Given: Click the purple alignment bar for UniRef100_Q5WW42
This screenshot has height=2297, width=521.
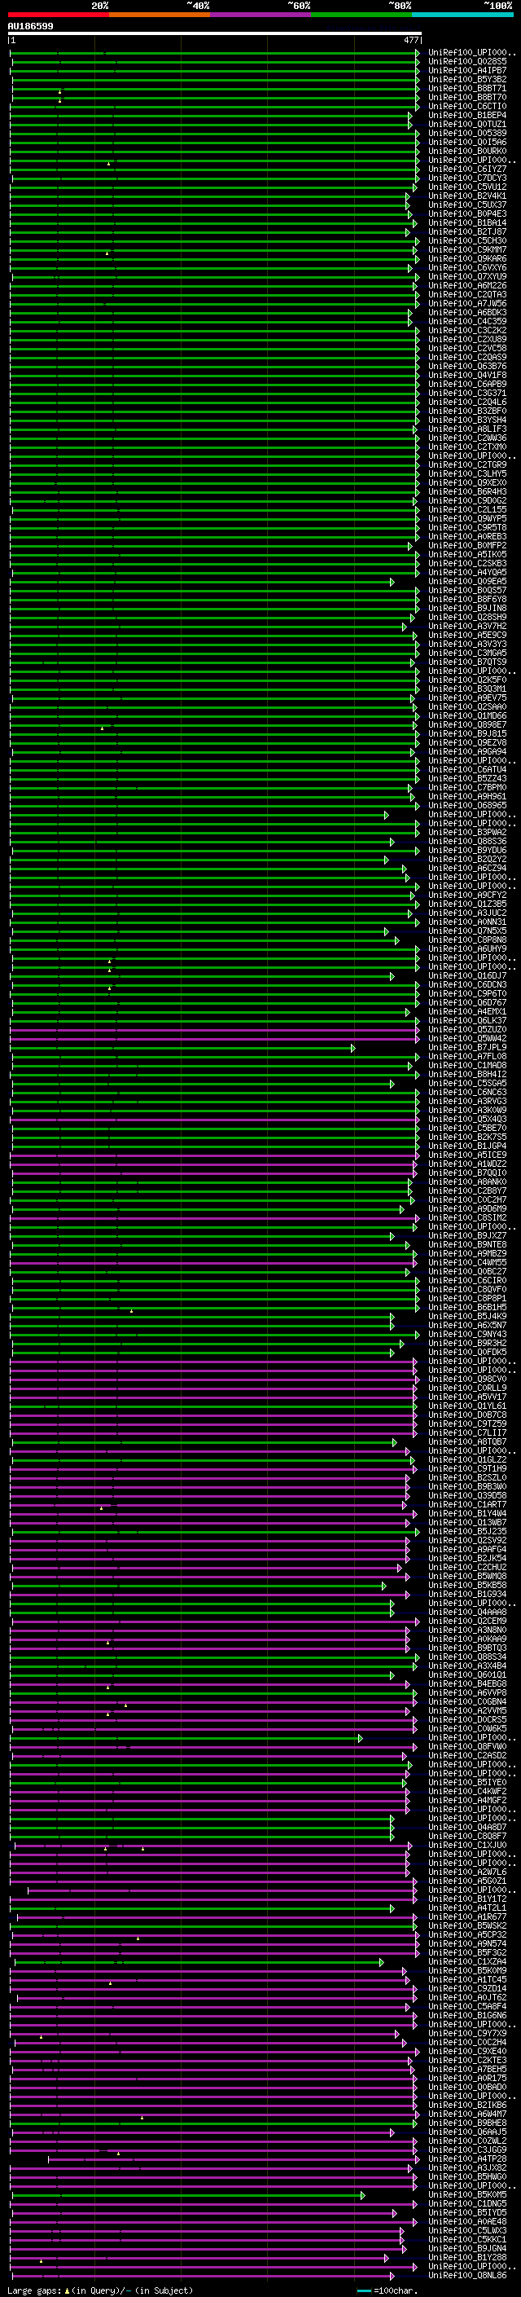Looking at the screenshot, I should tap(214, 1038).
